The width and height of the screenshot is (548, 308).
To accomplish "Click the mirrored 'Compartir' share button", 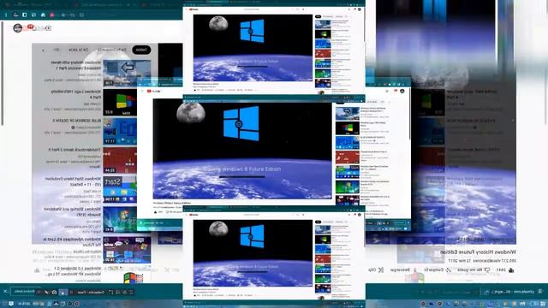I will [x=438, y=270].
